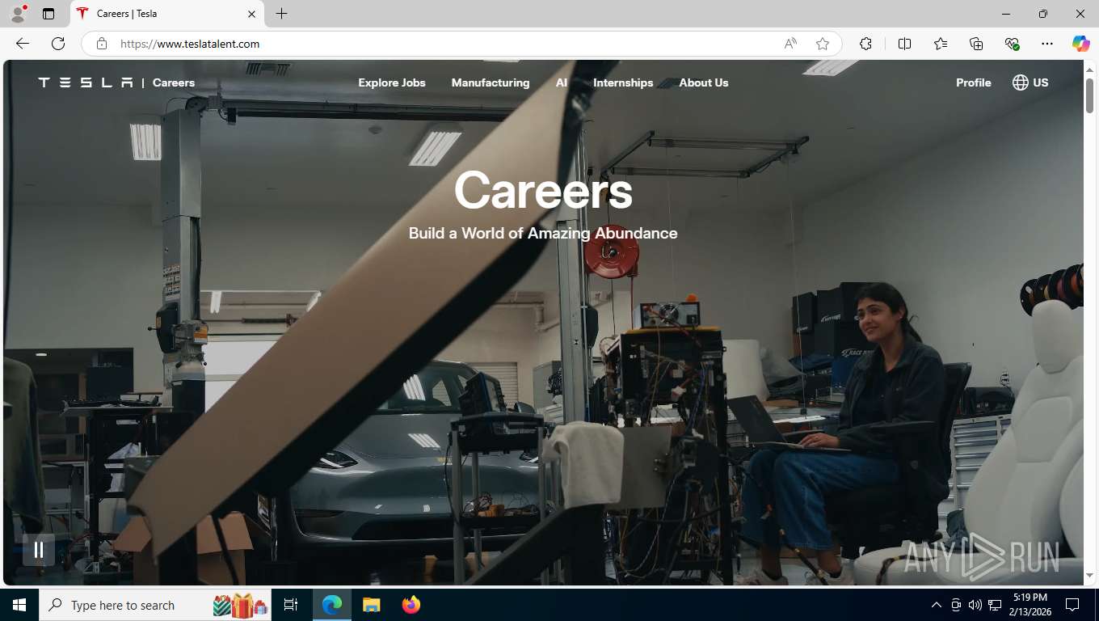View site information lock icon
Screen dimensions: 1099x621
(x=101, y=44)
